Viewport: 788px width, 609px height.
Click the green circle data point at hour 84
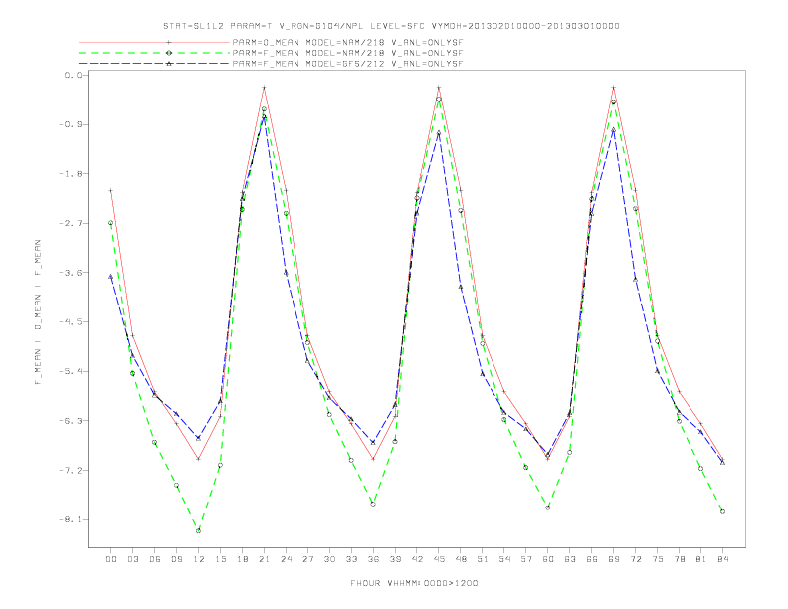(722, 511)
